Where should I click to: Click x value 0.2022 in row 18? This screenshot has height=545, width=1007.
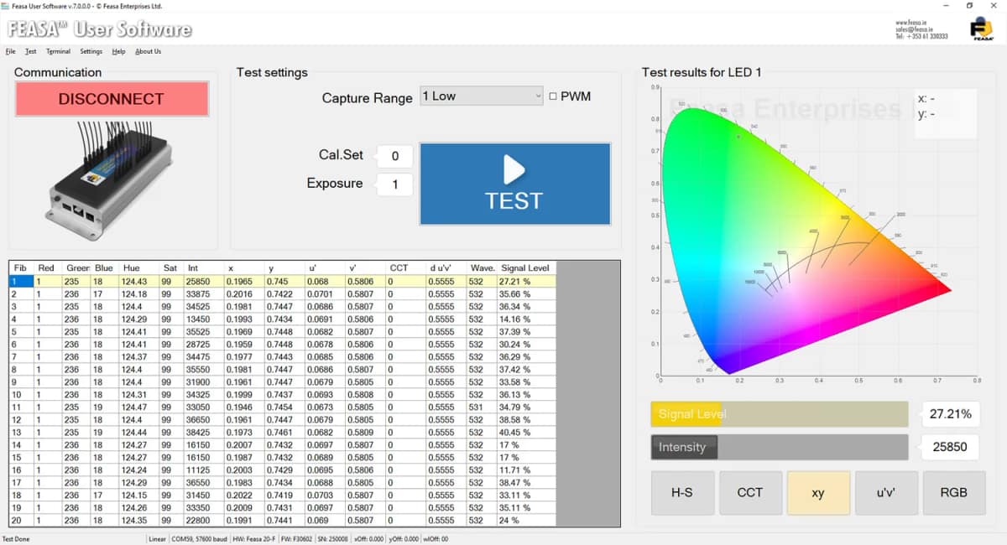click(244, 495)
